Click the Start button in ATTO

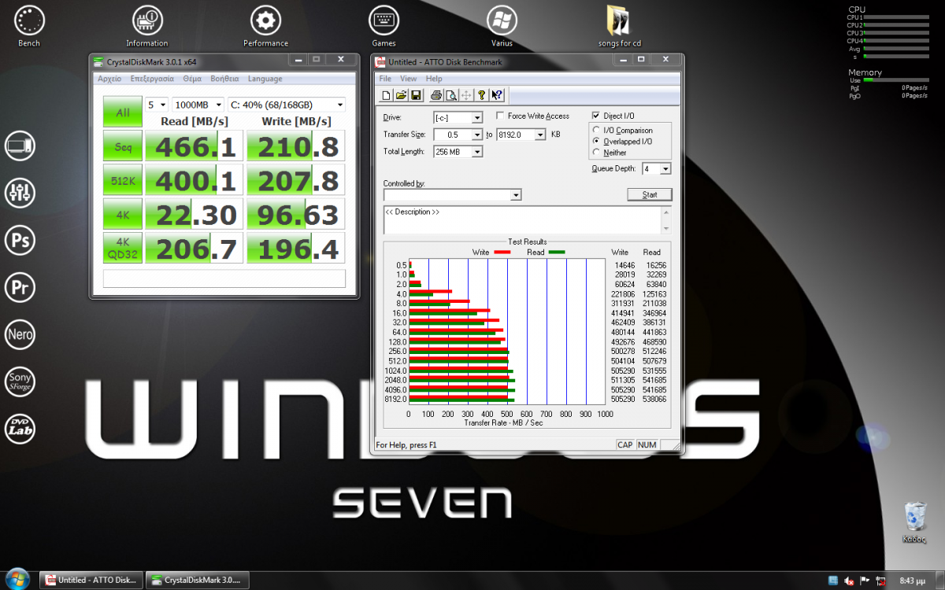[650, 194]
